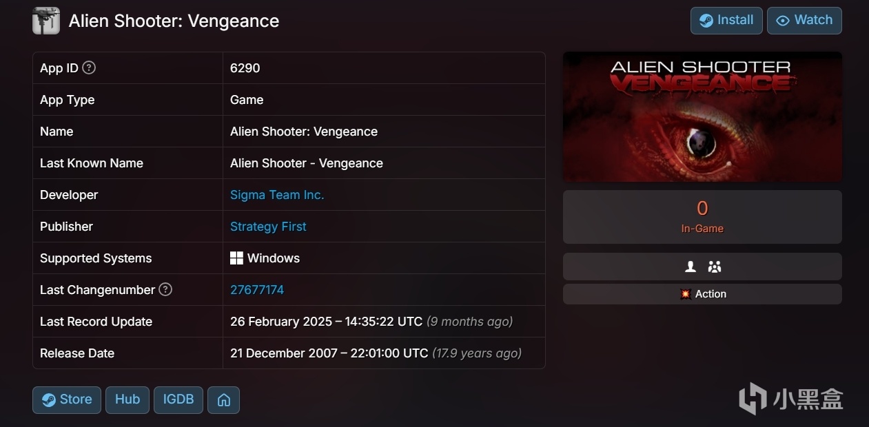Click the page title Alien Shooter: Vengeance

point(174,21)
